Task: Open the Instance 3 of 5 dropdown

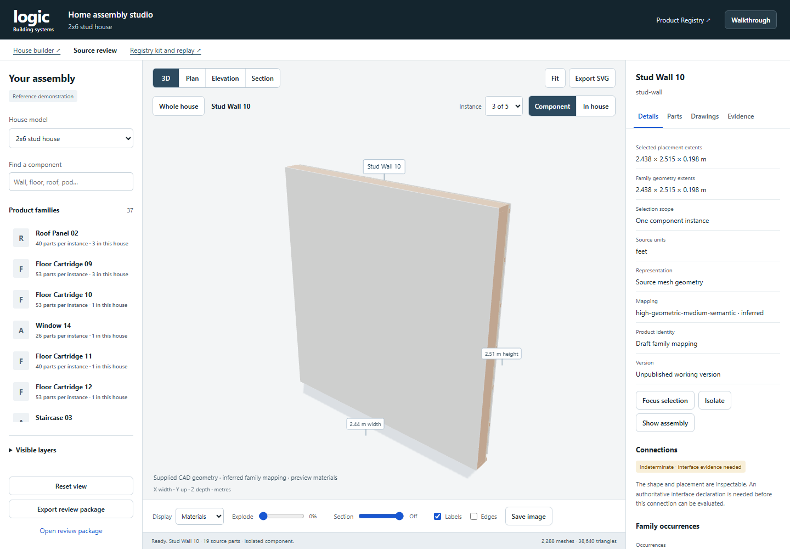Action: [x=504, y=107]
